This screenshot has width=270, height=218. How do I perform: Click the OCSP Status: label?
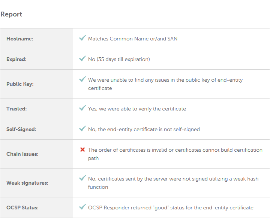click(x=22, y=208)
